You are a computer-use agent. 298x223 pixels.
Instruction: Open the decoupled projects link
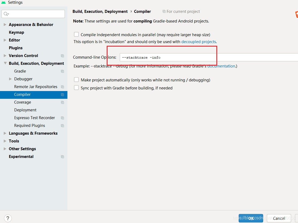tap(198, 42)
